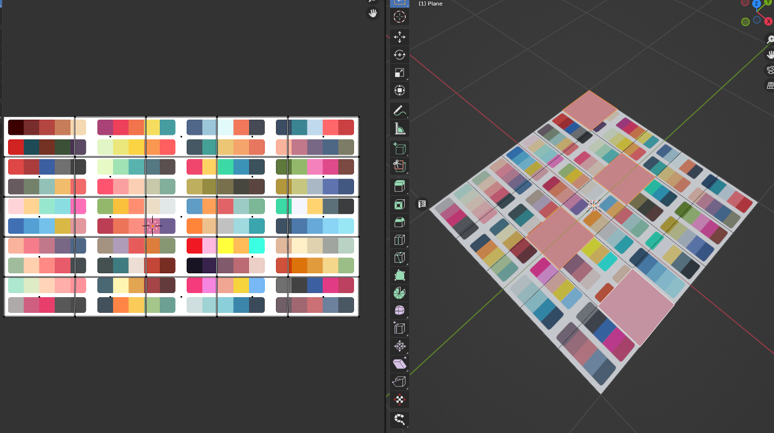Select the Annotate pencil tool
The width and height of the screenshot is (774, 433).
[x=400, y=111]
